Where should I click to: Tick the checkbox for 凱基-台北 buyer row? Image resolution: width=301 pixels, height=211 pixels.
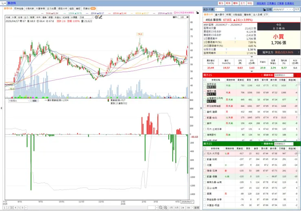pyautogui.click(x=205, y=118)
